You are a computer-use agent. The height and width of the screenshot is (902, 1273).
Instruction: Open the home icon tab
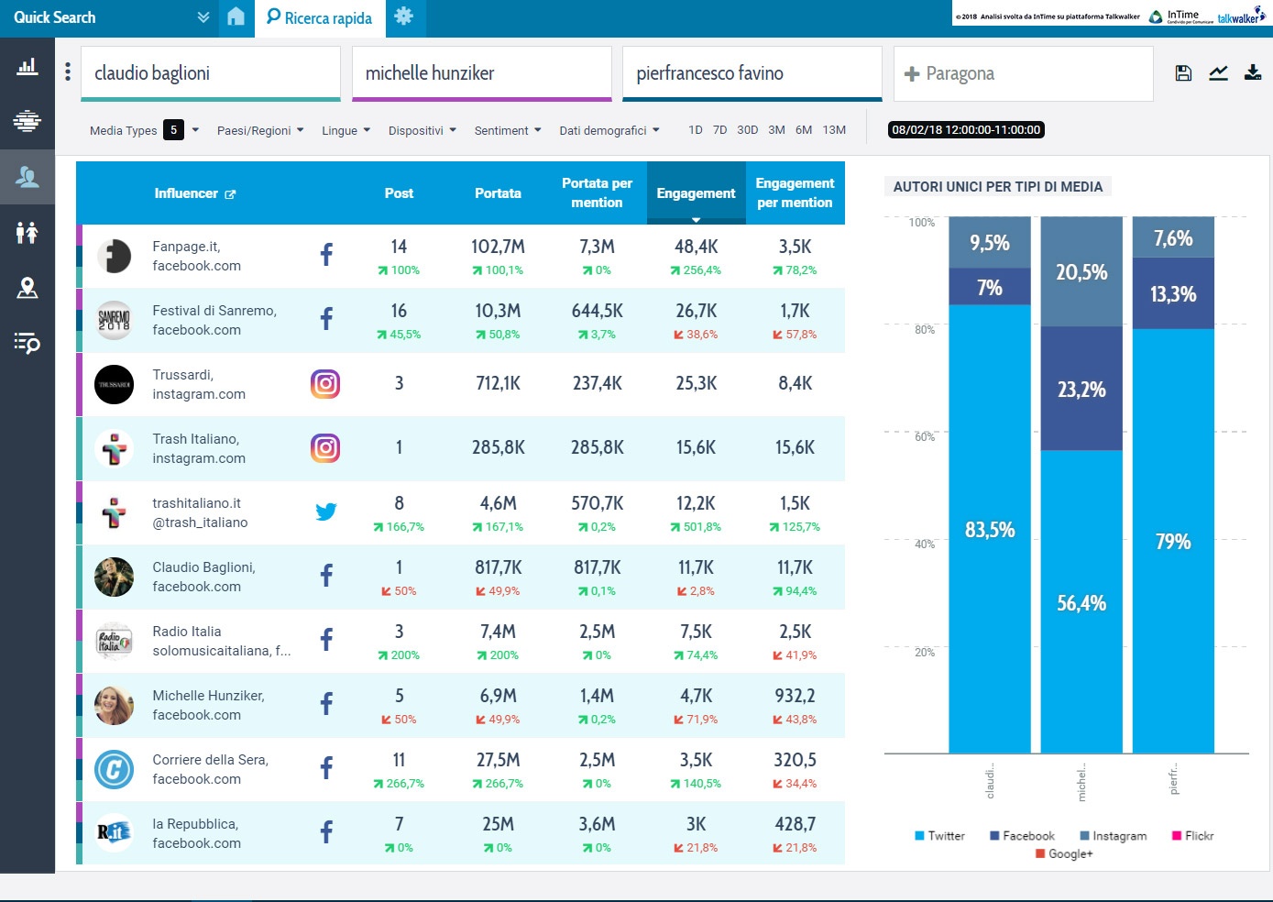(236, 17)
